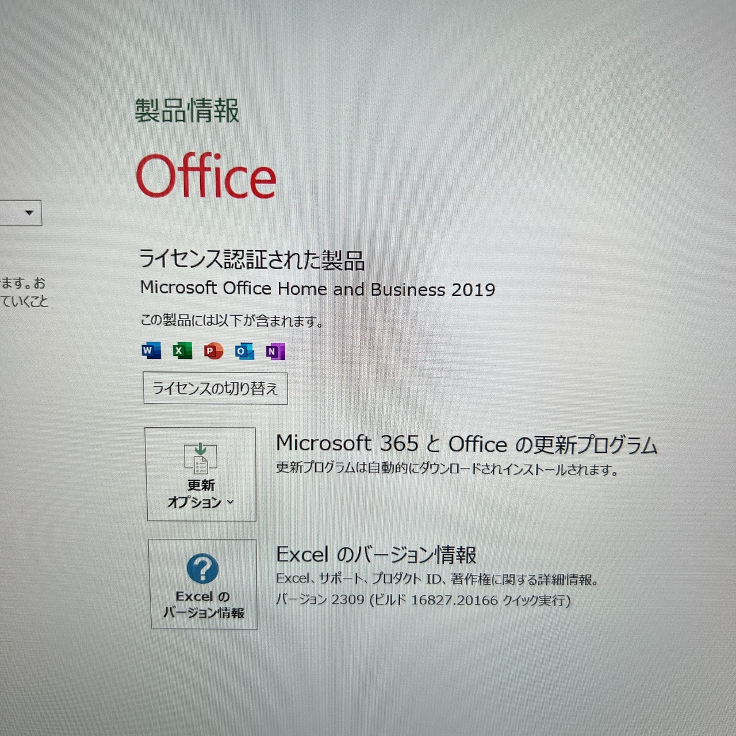Screen dimensions: 736x736
Task: Click ライセンス認証された製品 heading
Action: (252, 260)
